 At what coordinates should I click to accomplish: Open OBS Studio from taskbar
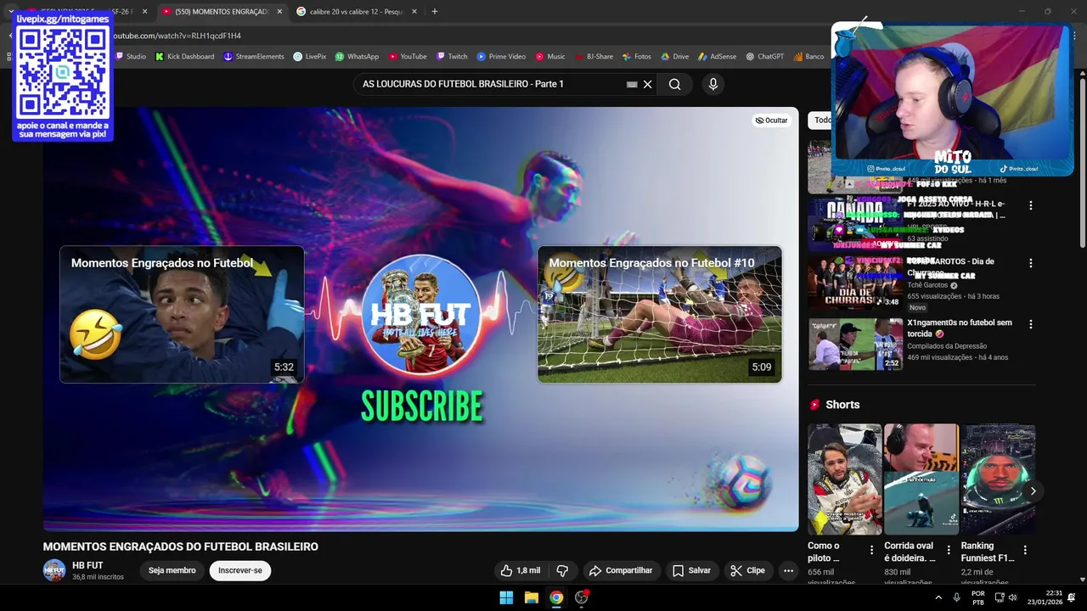click(582, 597)
